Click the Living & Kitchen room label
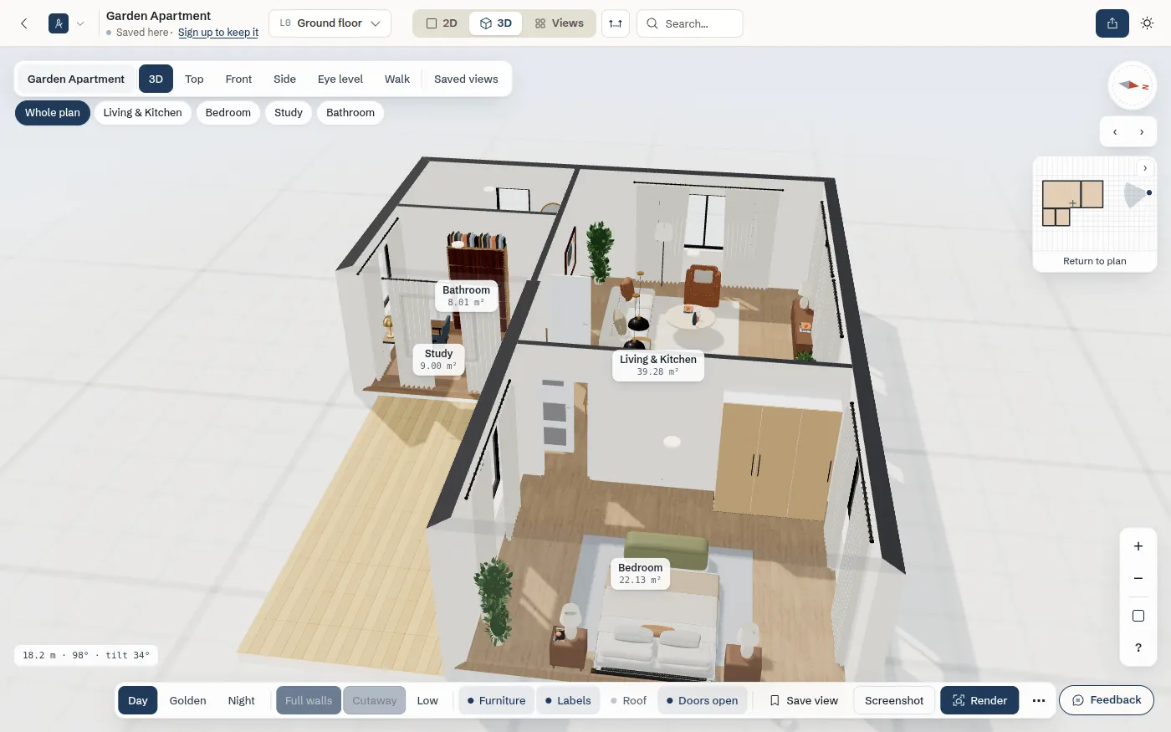Image resolution: width=1171 pixels, height=732 pixels. [x=658, y=366]
